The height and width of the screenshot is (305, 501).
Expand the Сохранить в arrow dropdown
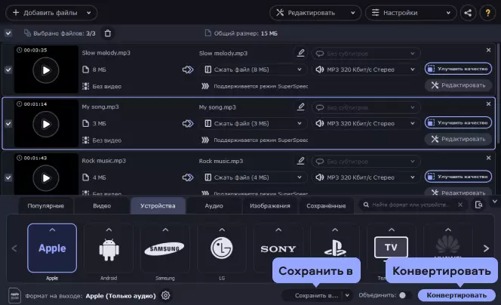point(347,295)
